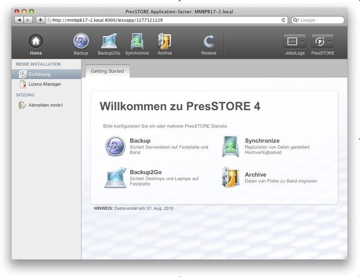The image size is (360, 277).
Task: Click the large Backup clock icon
Action: tap(115, 146)
